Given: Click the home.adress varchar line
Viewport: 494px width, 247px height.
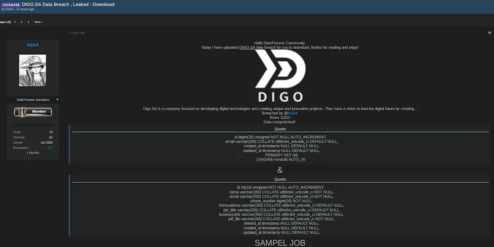Looking at the screenshot, I should point(282,206).
